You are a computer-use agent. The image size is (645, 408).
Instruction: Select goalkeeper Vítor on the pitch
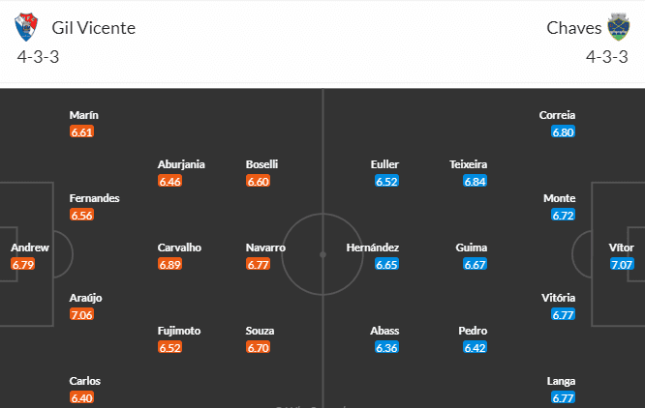pos(621,248)
